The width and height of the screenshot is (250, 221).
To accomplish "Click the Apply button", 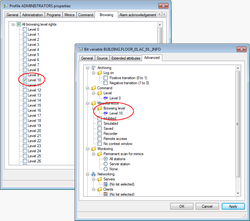I will pyautogui.click(x=233, y=206).
